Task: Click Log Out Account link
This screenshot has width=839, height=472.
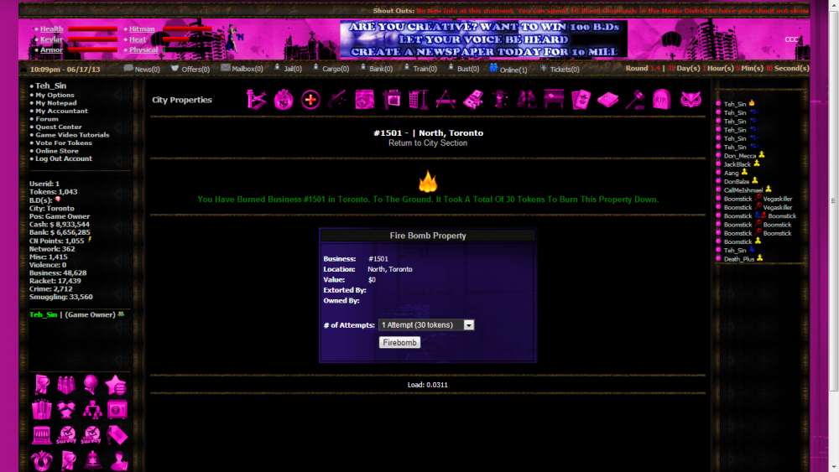Action: coord(63,158)
